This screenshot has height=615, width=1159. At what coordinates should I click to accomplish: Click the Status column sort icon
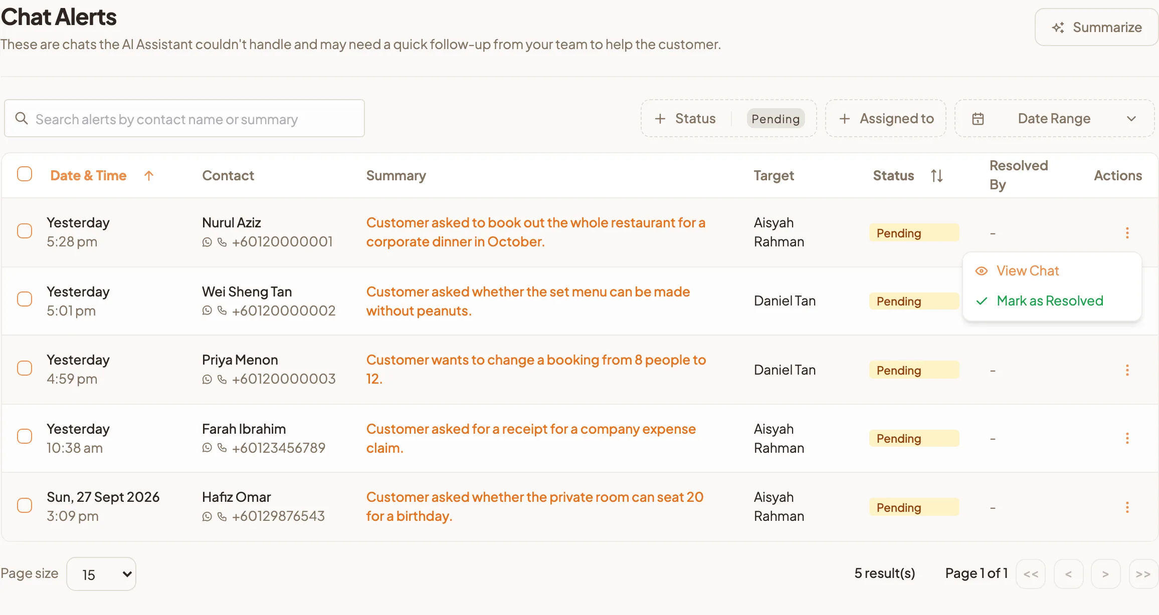[936, 176]
